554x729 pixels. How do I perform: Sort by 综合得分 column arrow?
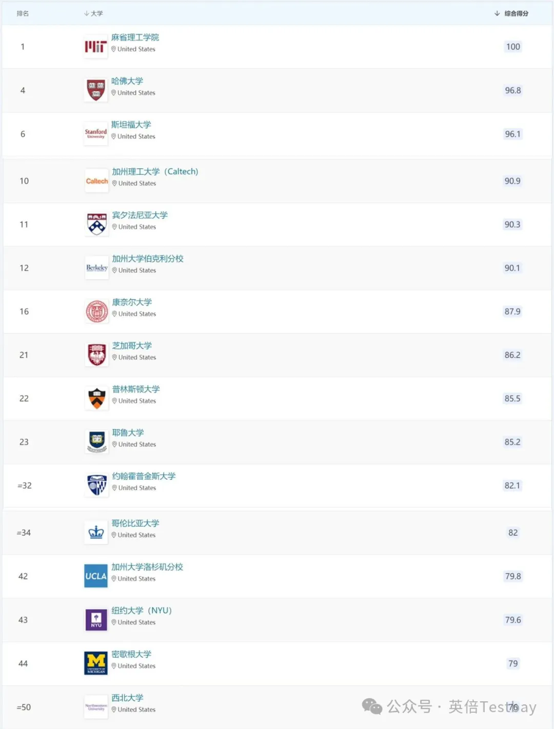tap(497, 13)
